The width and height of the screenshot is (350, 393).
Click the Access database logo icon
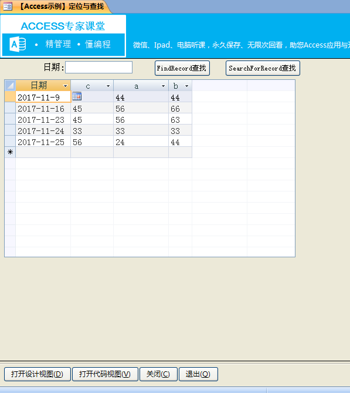pyautogui.click(x=18, y=45)
